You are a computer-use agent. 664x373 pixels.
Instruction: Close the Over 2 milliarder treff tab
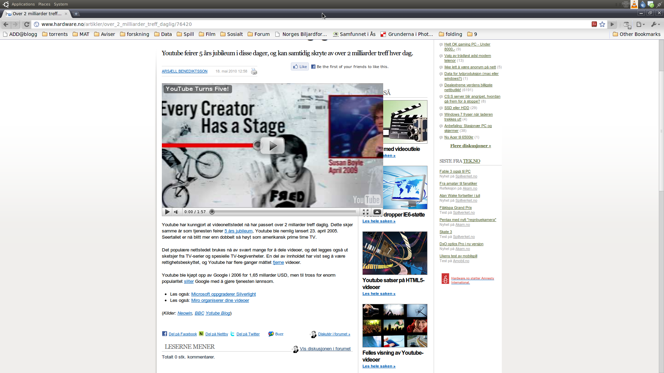pyautogui.click(x=66, y=14)
